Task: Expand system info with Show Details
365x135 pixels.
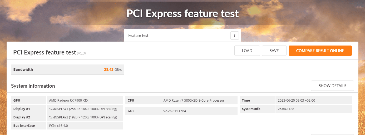Action: (332, 86)
